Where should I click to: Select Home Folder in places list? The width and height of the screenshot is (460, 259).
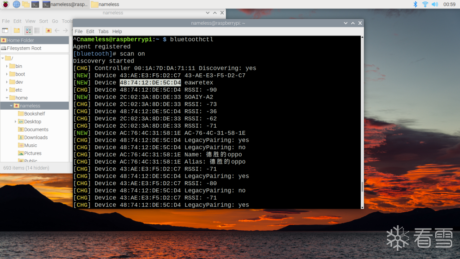tap(35, 40)
